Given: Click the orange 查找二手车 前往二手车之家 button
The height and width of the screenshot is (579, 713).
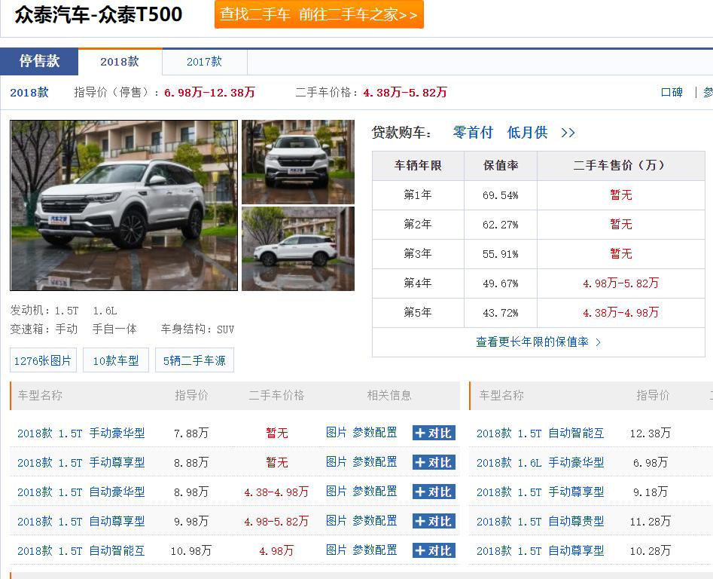Looking at the screenshot, I should [x=319, y=14].
